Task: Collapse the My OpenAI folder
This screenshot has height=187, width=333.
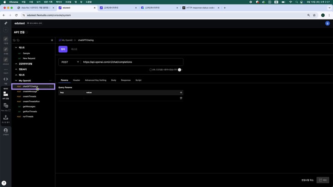Action: [x=16, y=80]
